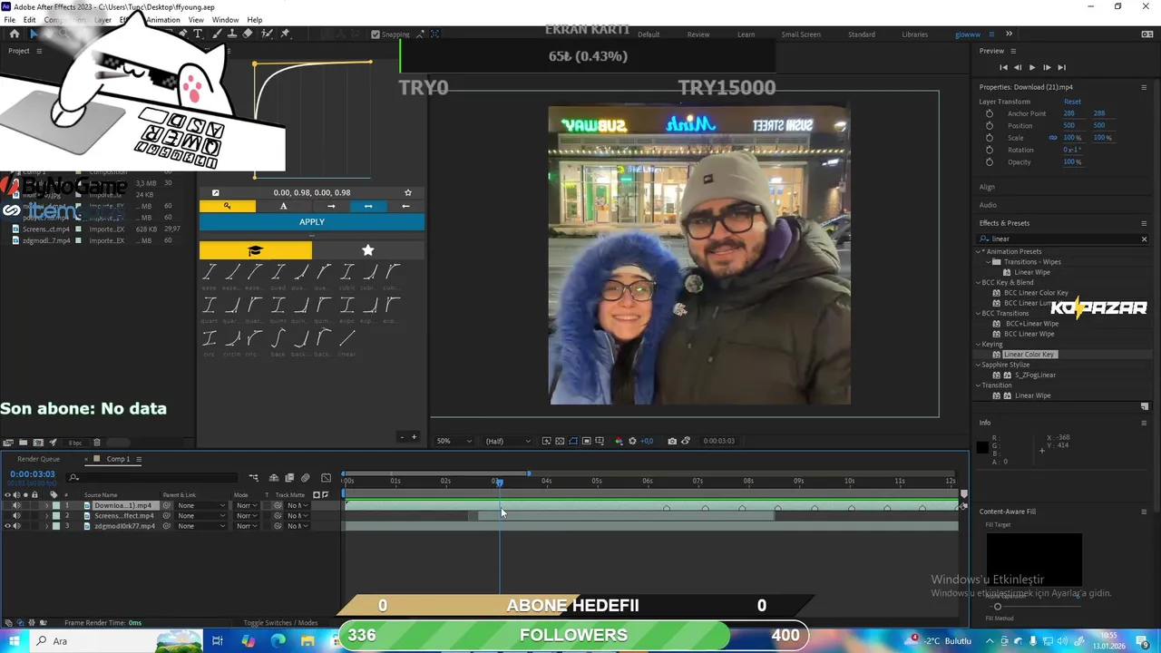Toggle mask and shape path visibility

[573, 441]
